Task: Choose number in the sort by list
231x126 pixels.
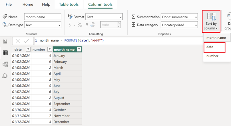Action: tap(212, 56)
